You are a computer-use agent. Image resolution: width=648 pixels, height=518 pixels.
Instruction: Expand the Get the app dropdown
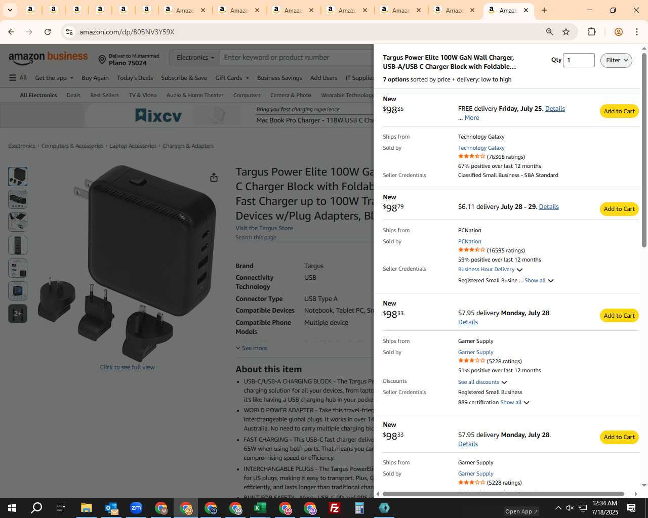coord(54,78)
